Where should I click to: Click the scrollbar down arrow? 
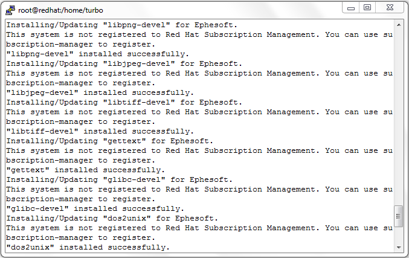click(399, 247)
